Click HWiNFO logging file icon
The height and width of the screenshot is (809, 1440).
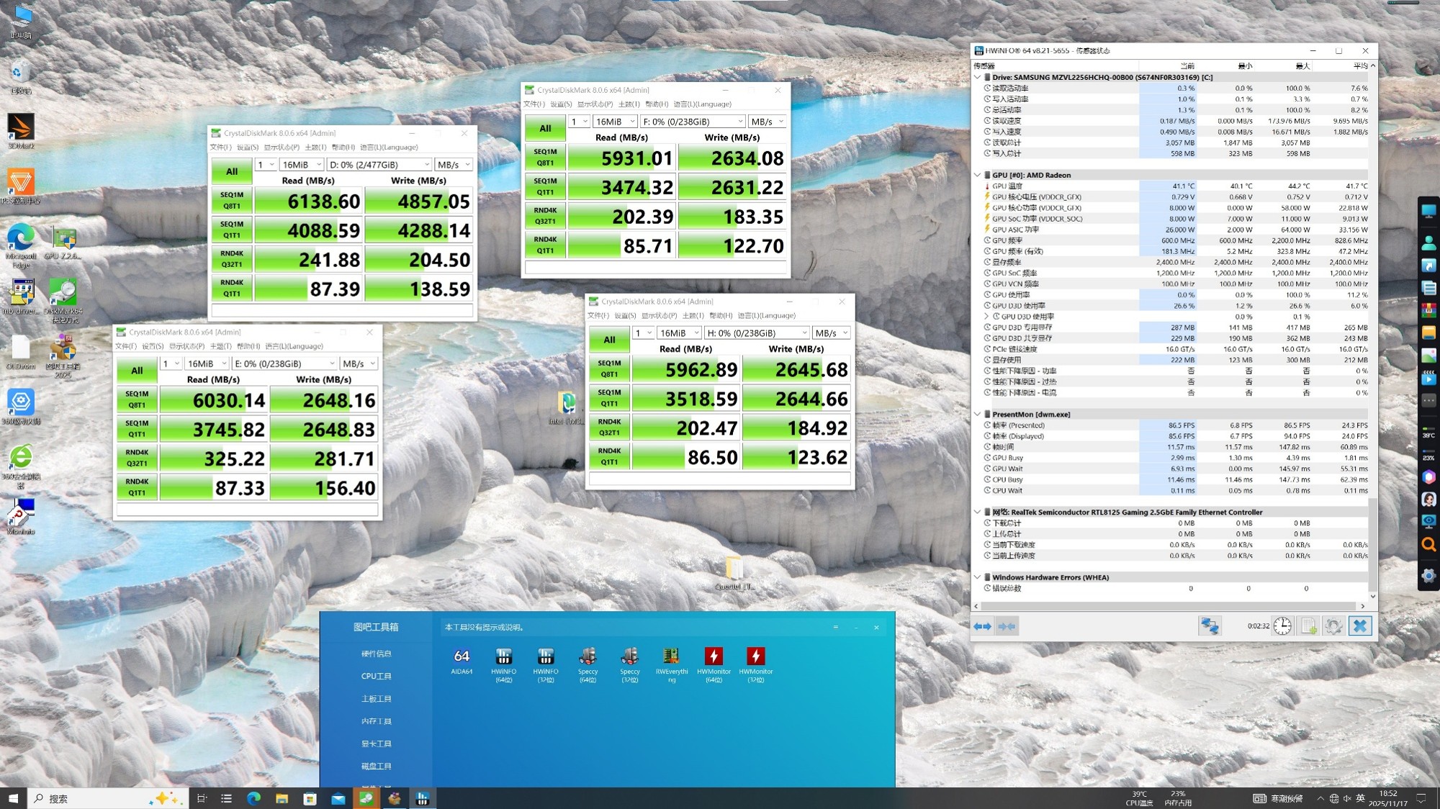point(1308,626)
